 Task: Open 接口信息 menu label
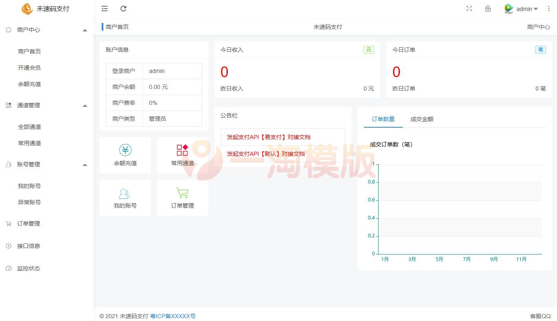tap(29, 246)
